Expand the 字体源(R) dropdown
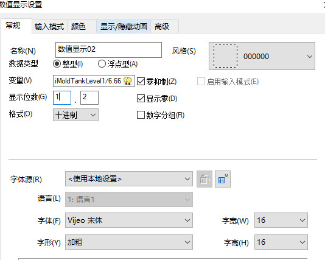The height and width of the screenshot is (260, 325). tap(129, 179)
